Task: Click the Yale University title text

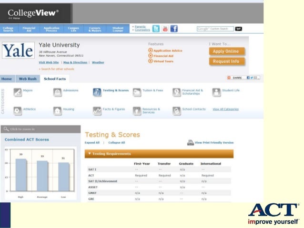Action: pos(59,45)
